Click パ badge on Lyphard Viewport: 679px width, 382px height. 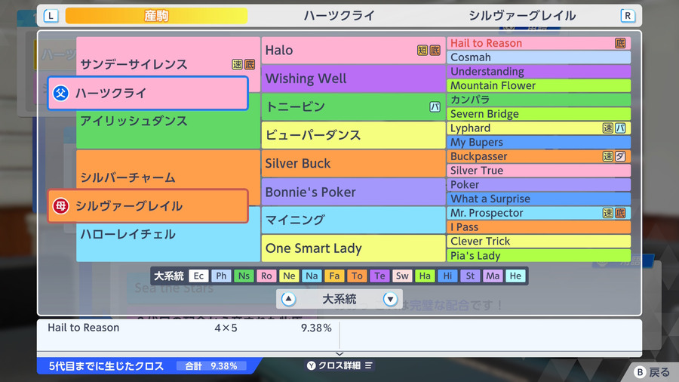point(620,128)
